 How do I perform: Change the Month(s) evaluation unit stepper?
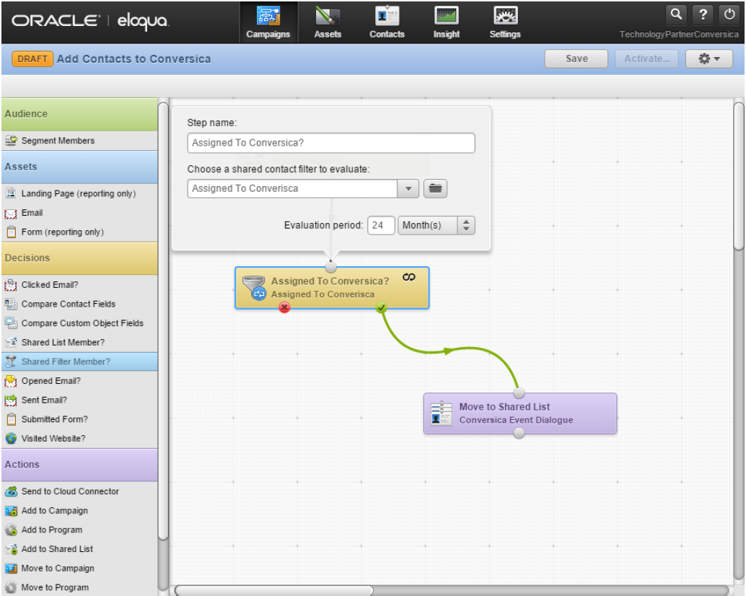[466, 225]
